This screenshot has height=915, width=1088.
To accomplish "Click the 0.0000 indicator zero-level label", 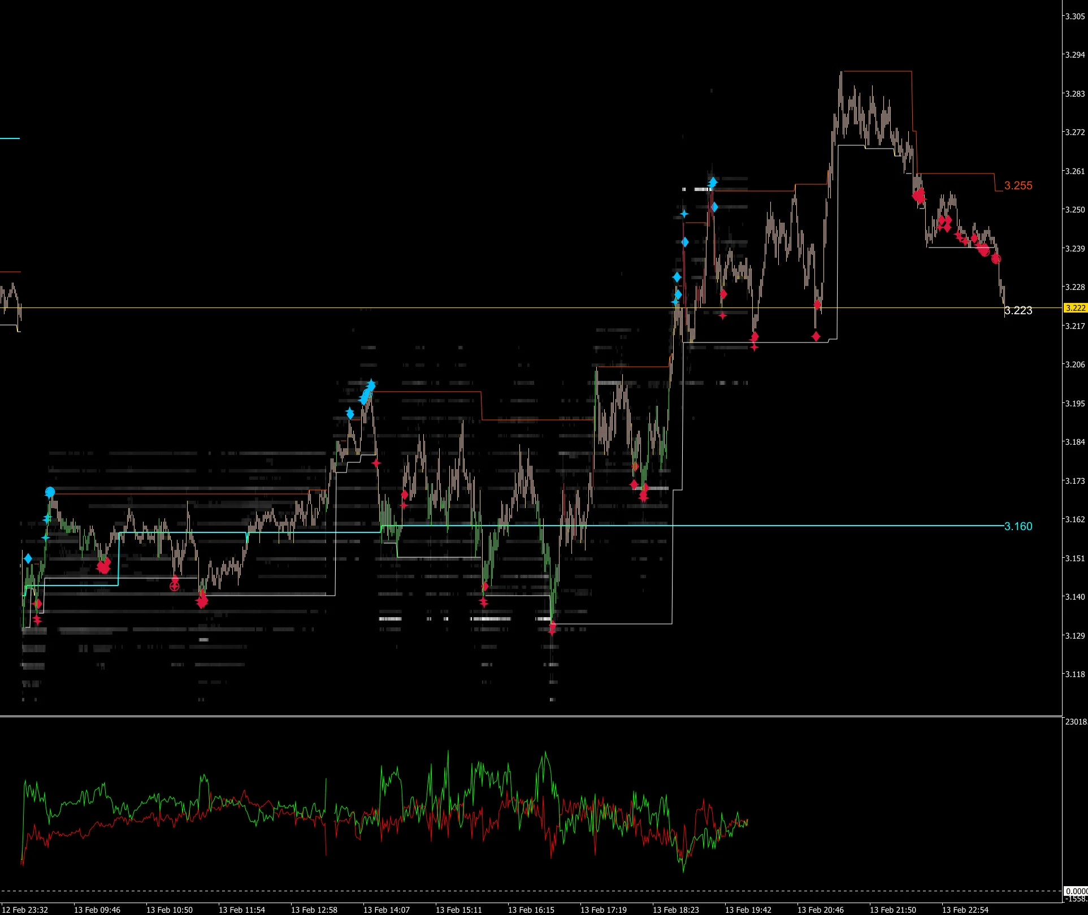I will pos(1076,891).
